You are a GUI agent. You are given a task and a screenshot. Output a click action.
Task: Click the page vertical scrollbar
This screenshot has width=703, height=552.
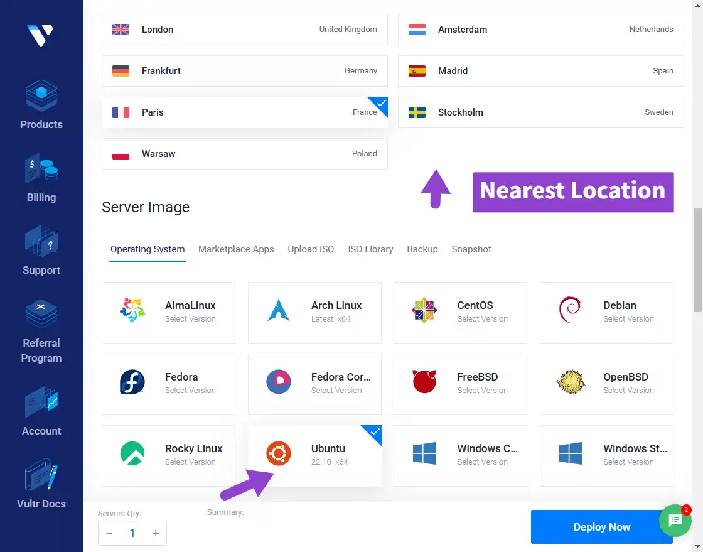pos(697,260)
